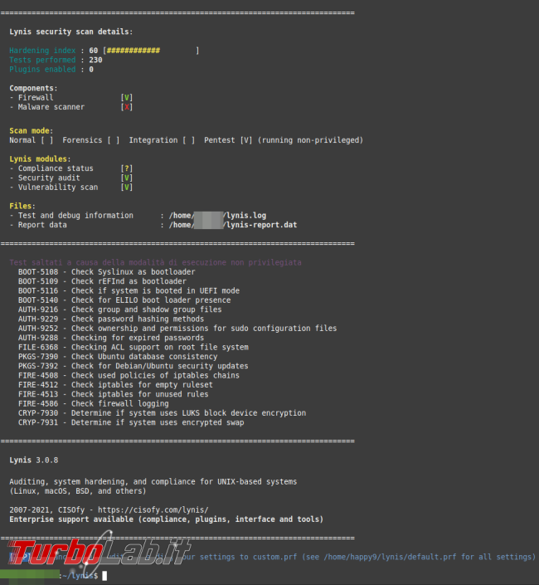The height and width of the screenshot is (585, 539).
Task: Click the FIRE-4586 firewall logging line
Action: tap(93, 403)
